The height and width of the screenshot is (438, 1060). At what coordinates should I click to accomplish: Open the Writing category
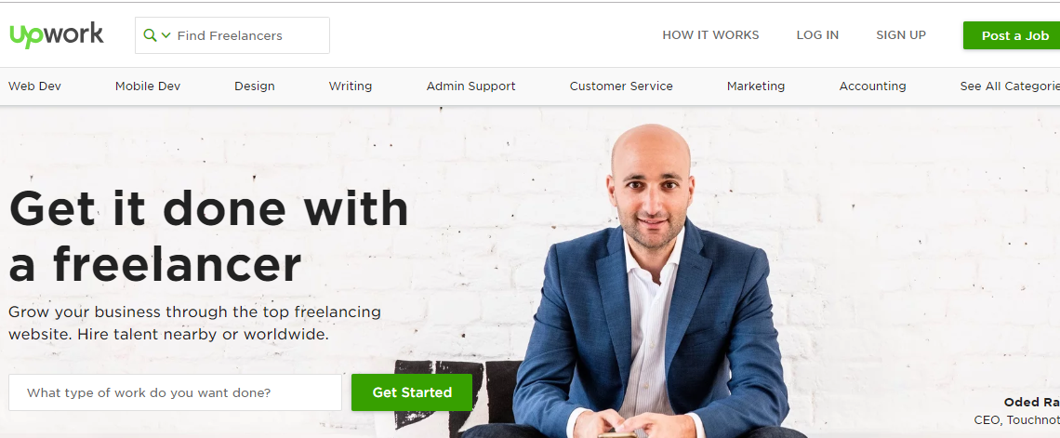tap(351, 86)
